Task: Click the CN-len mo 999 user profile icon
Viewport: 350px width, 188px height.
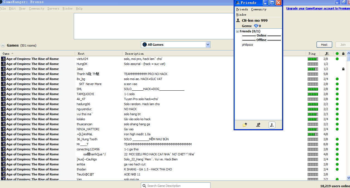Action: point(238,20)
